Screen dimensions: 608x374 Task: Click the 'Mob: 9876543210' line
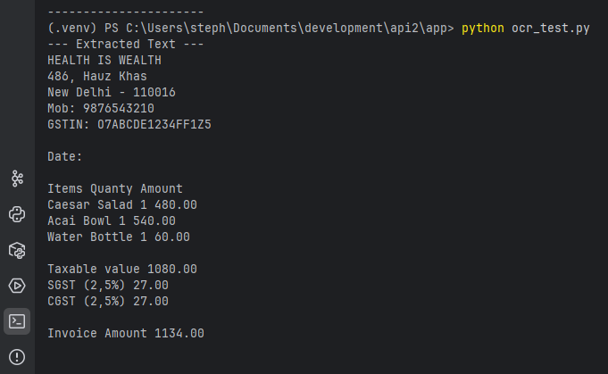[101, 109]
